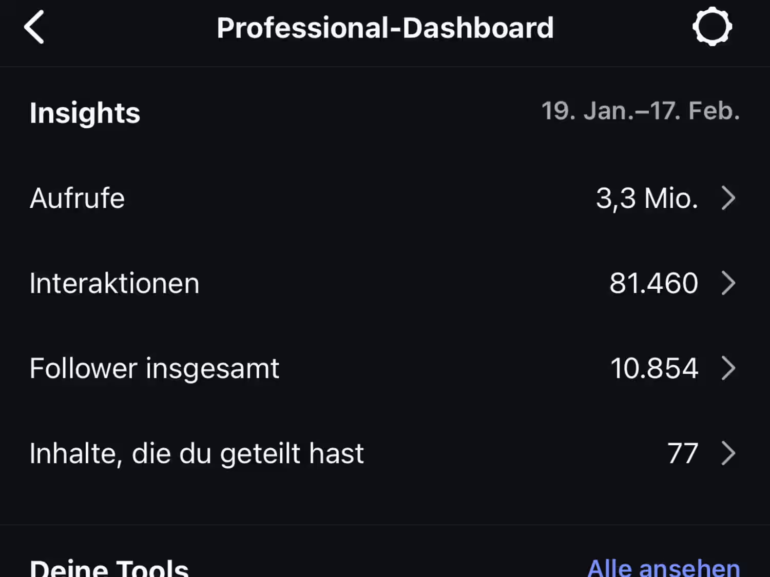Open Inhalte, die du geteilt hast

(197, 453)
